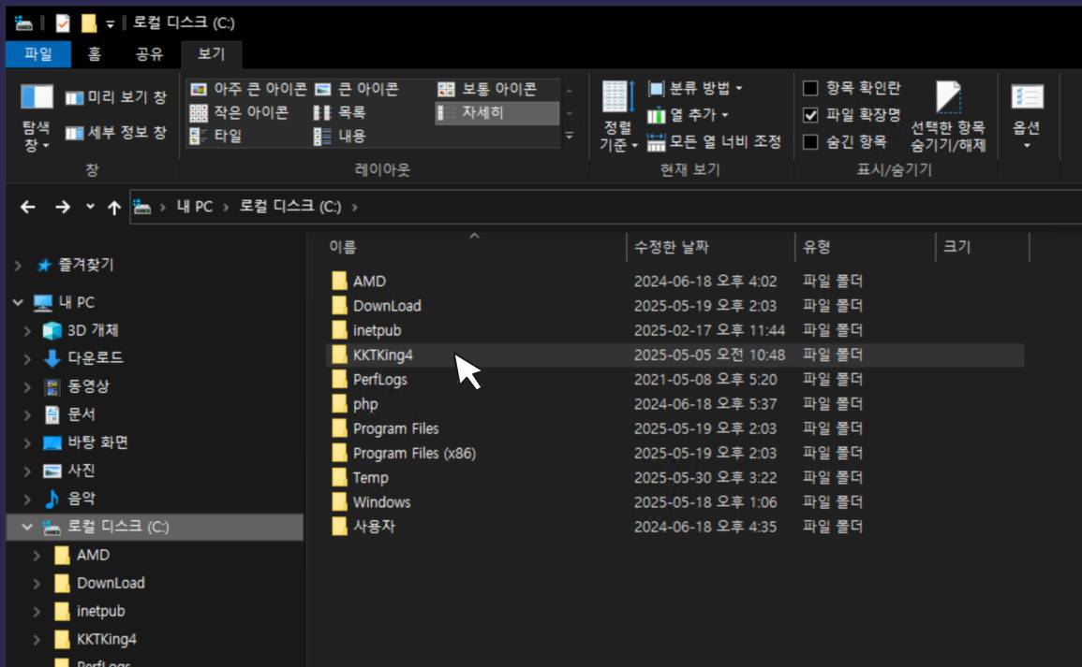This screenshot has width=1082, height=667.
Task: Expand the Quick access (즐겨찾기) tree node
Action: 18,266
